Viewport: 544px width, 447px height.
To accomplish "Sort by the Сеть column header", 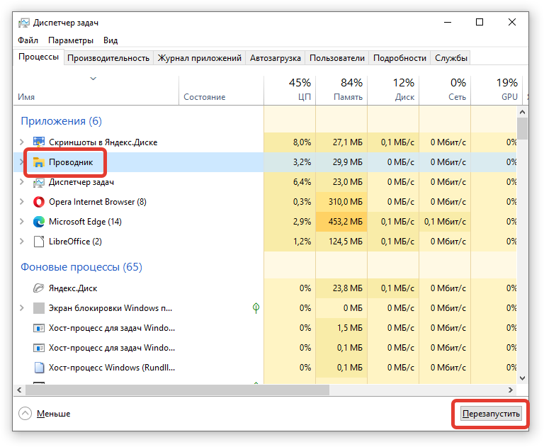I will 445,90.
